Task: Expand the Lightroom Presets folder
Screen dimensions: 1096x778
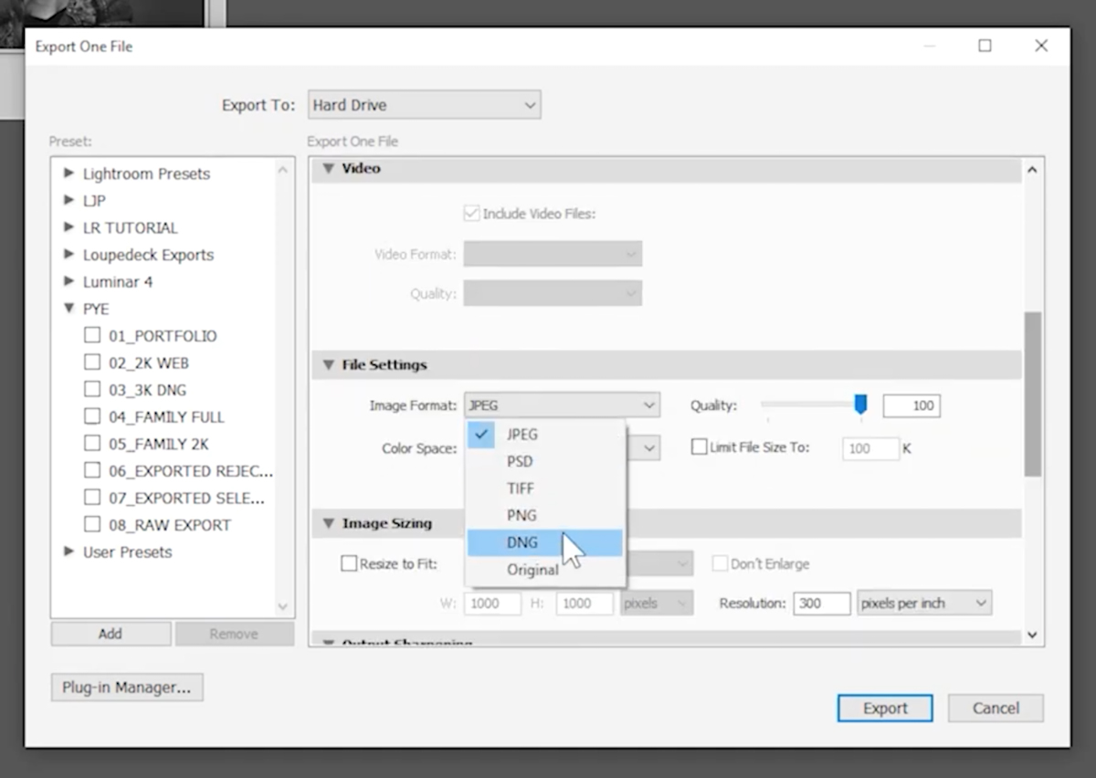Action: (68, 173)
